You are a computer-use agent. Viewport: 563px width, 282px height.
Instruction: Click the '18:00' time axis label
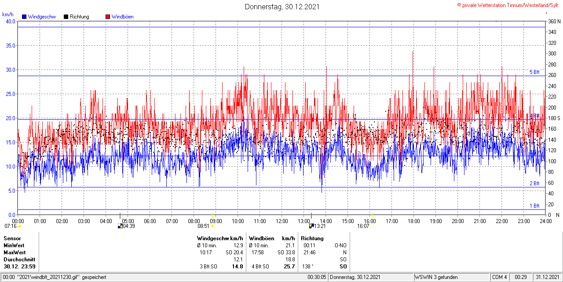coord(414,221)
